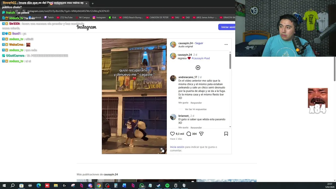Open causayin.24 link in Más publicaciones
The image size is (336, 189).
point(111,174)
